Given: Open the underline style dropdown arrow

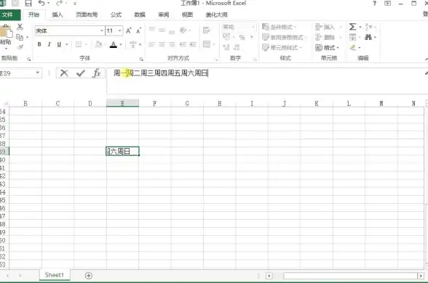Looking at the screenshot, I should [67, 44].
